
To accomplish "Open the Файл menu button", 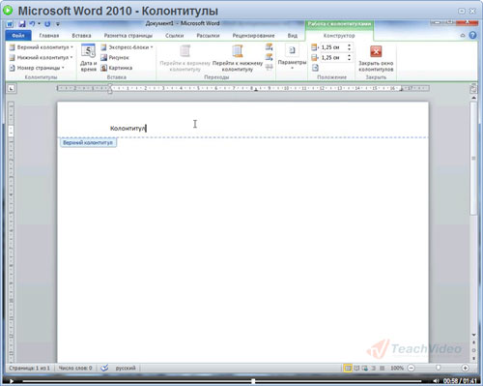I will pos(18,36).
